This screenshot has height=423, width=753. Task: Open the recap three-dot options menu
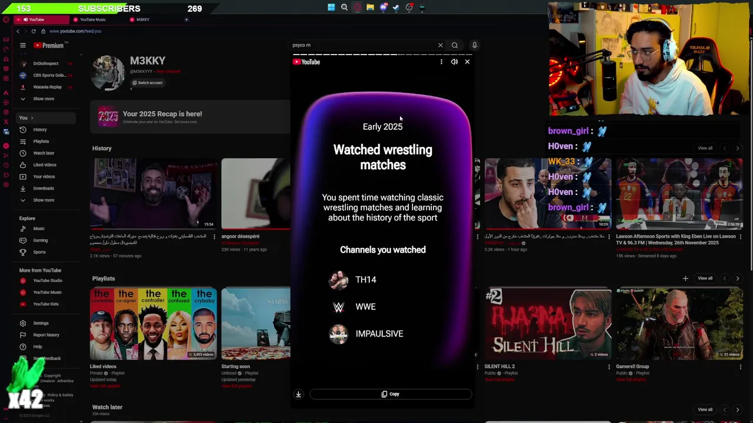click(x=441, y=62)
